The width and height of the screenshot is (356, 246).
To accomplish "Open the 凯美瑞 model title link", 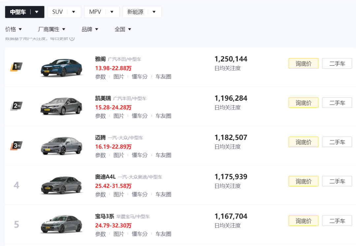I will pos(103,98).
